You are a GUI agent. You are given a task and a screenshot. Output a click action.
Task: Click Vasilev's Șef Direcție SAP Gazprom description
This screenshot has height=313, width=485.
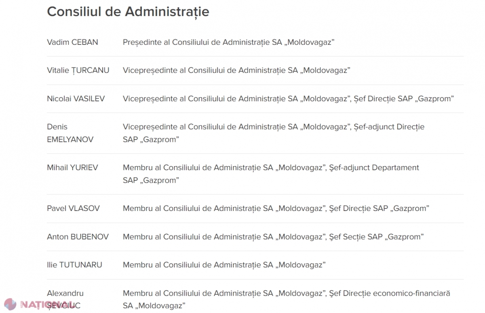(x=404, y=98)
